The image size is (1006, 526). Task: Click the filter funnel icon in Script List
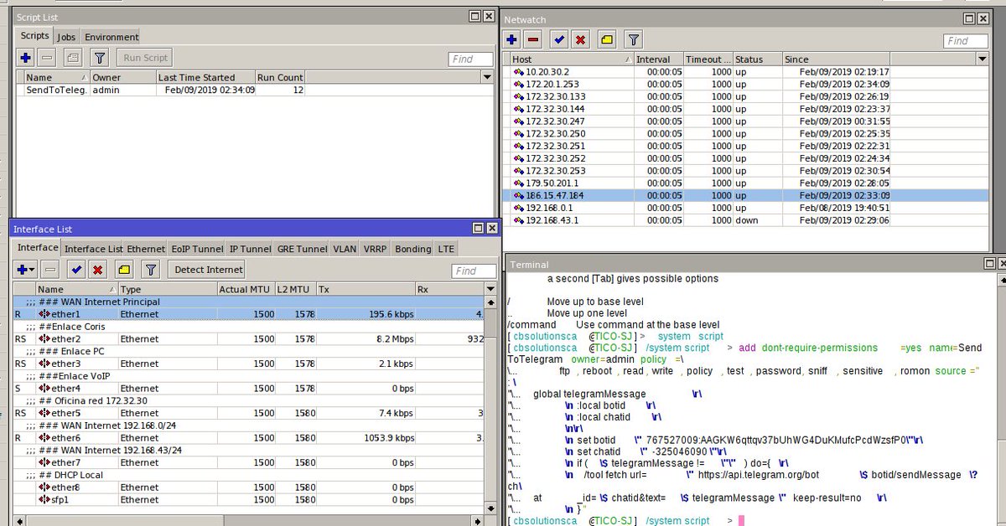[100, 58]
